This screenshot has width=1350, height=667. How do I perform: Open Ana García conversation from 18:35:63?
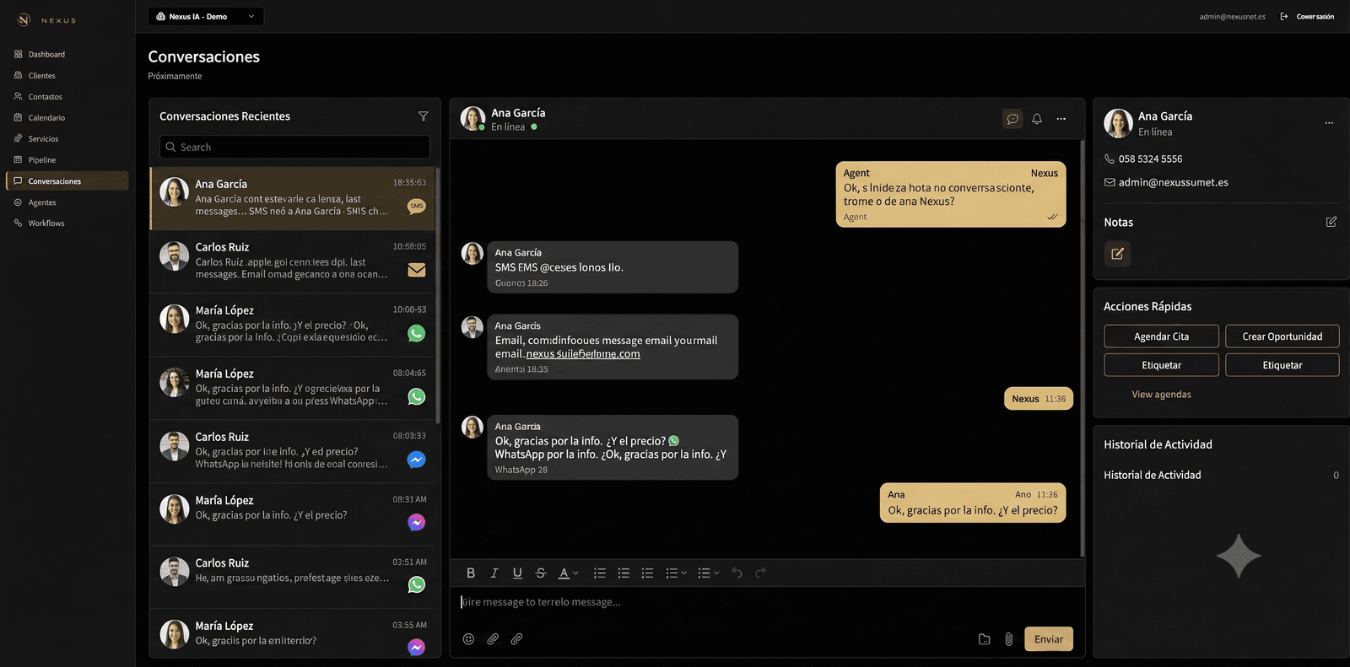tap(293, 198)
